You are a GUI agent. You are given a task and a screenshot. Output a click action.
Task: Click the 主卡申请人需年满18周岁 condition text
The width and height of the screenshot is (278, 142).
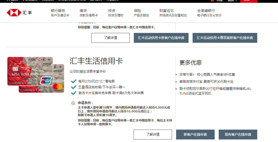(x=124, y=109)
